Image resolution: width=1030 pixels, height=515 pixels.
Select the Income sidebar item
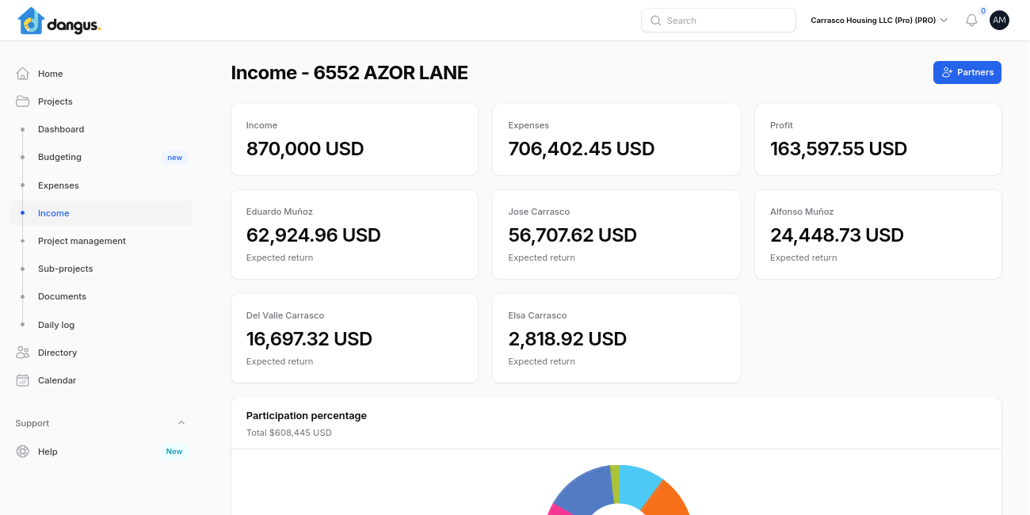101,213
